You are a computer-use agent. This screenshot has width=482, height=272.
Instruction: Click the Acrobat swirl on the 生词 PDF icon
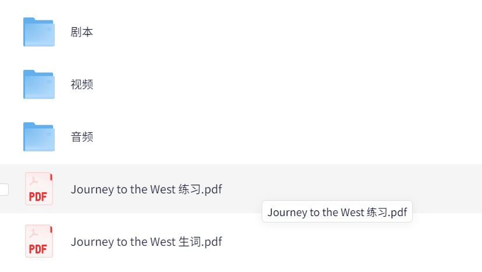33,234
